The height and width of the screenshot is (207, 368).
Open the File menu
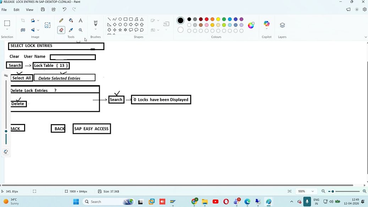tap(4, 10)
